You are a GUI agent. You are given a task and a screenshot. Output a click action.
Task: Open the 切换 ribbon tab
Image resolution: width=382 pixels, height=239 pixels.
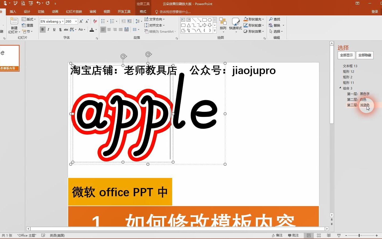41,11
